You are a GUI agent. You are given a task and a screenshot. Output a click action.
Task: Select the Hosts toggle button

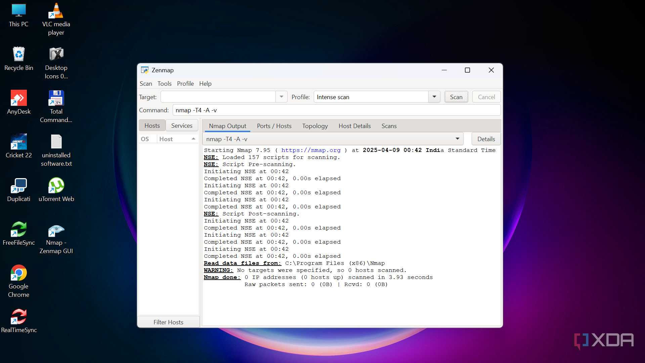pos(152,125)
